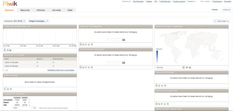This screenshot has height=111, width=233.
Task: Click play button in Besucher in Echtzeit
Action: tap(7, 70)
